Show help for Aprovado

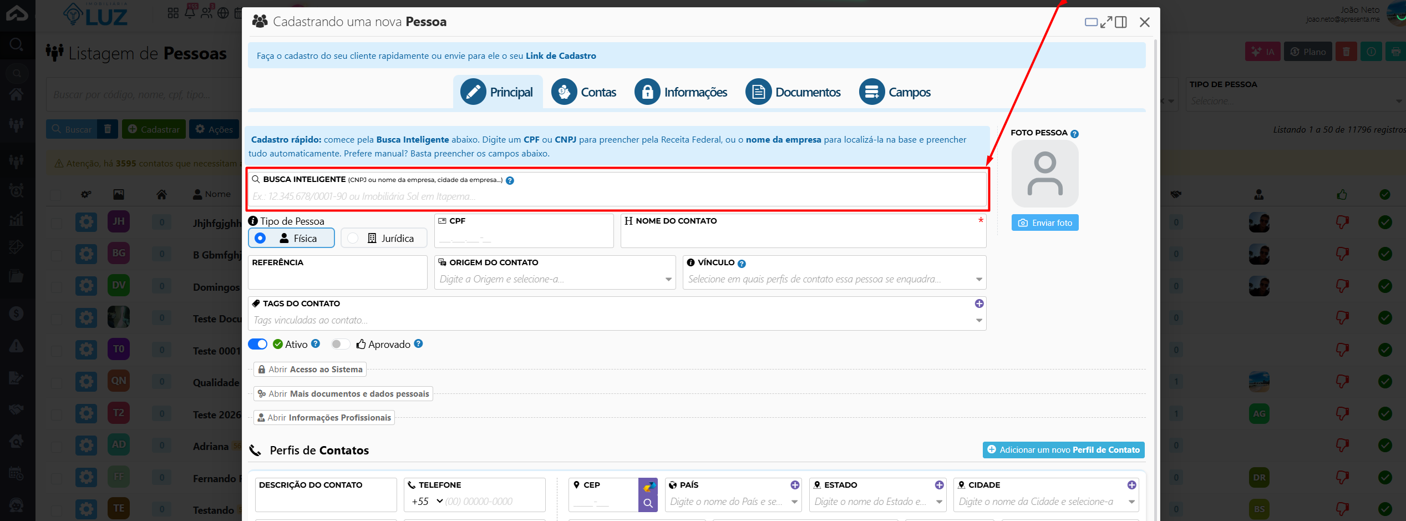point(418,343)
